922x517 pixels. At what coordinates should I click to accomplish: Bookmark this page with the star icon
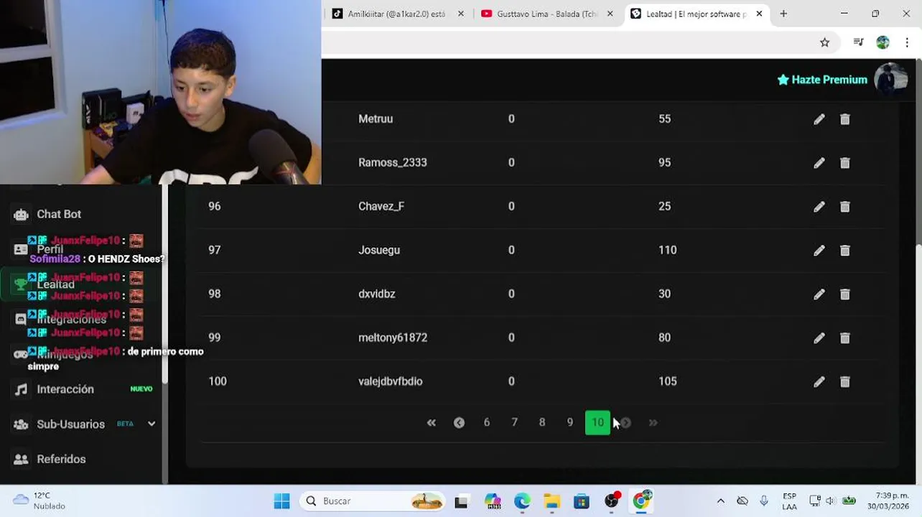824,42
